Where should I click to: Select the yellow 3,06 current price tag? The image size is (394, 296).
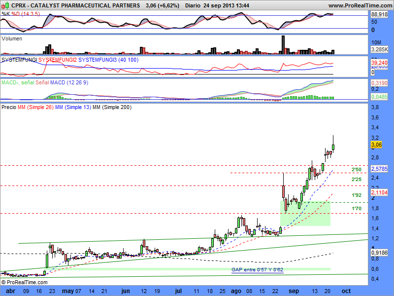click(376, 145)
